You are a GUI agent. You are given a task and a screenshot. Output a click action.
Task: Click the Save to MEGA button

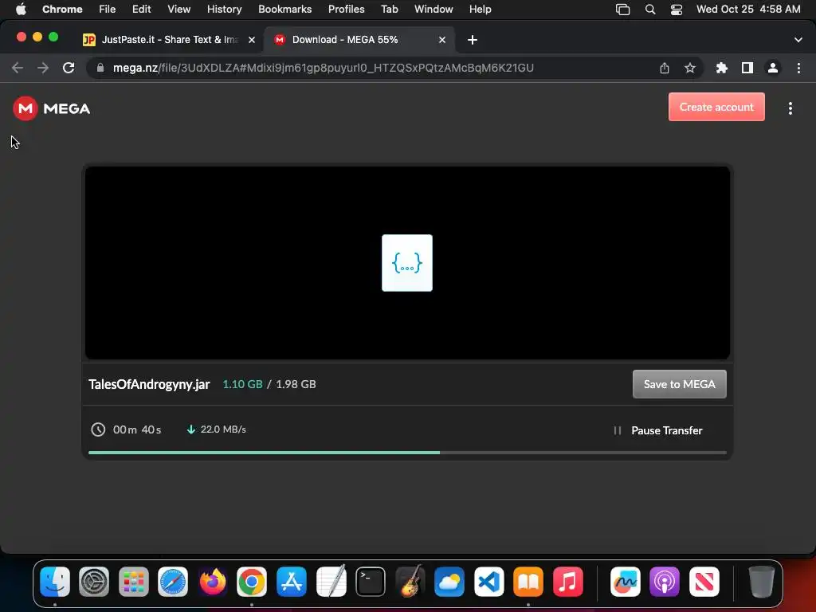[679, 384]
